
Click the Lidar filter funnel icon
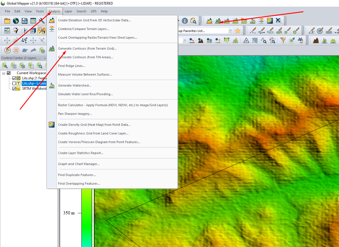(x=283, y=40)
